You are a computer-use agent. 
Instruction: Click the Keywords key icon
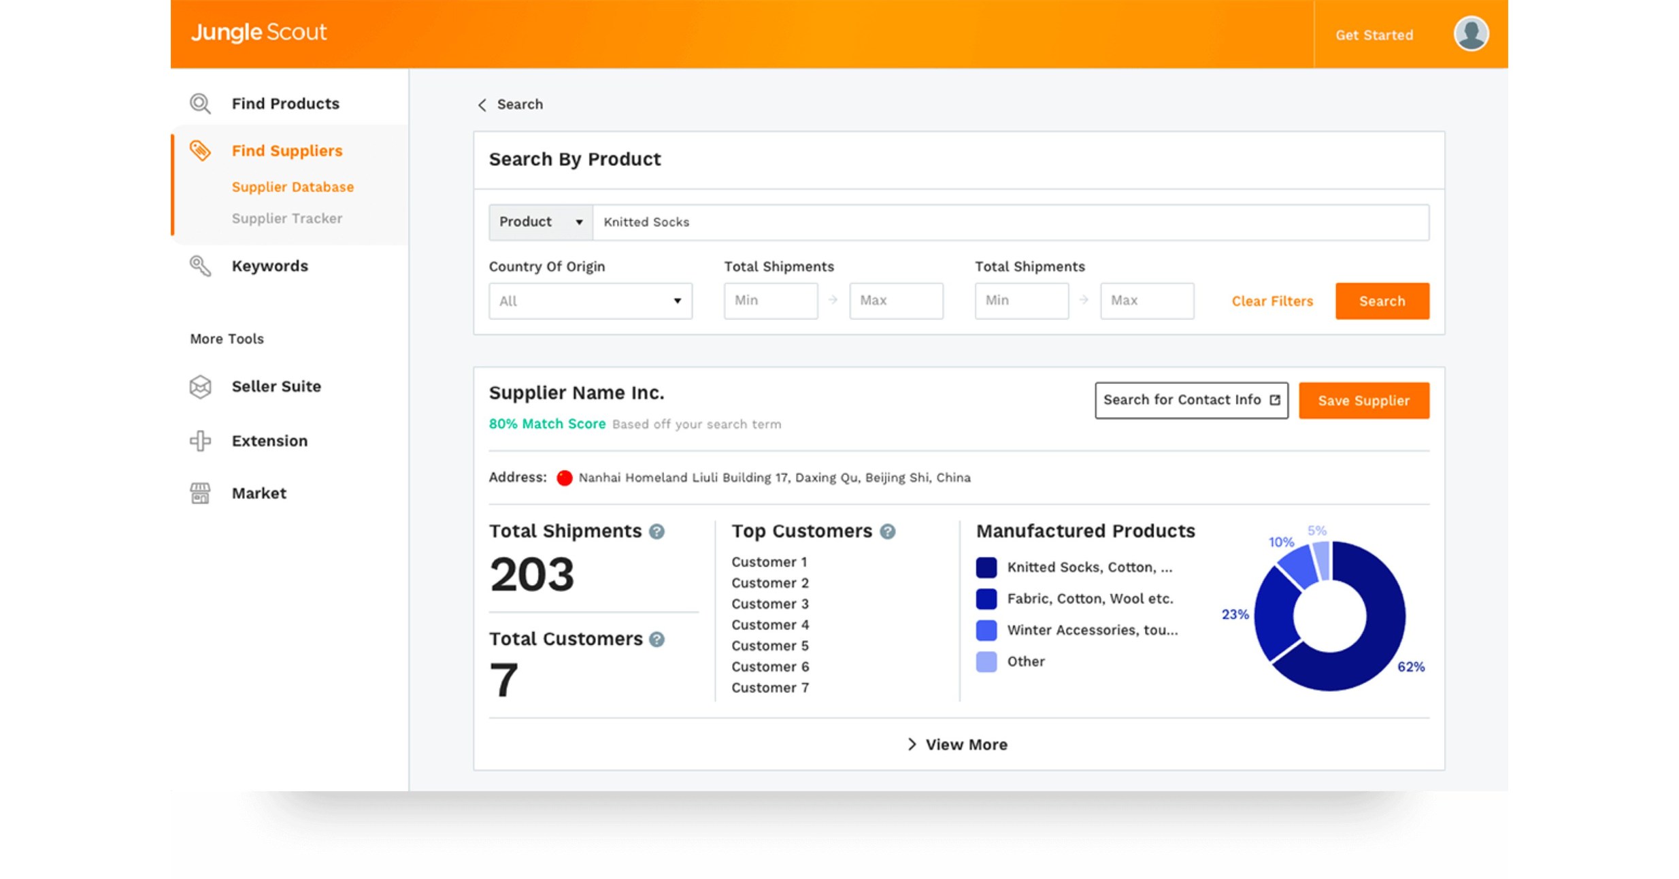pos(200,266)
